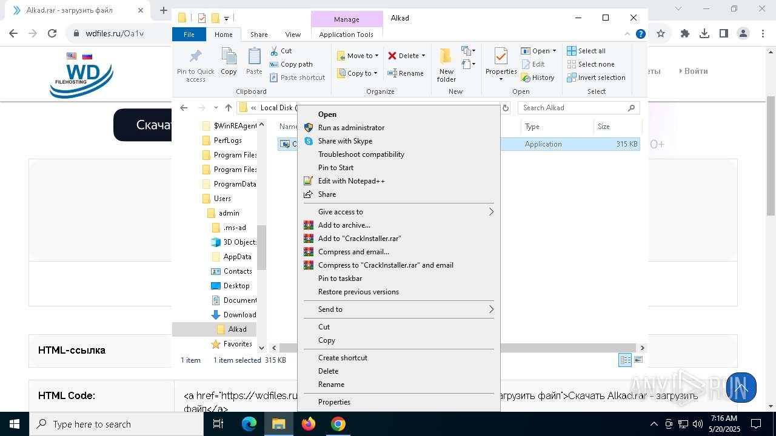Open the Copy to dropdown
776x436 pixels.
358,73
